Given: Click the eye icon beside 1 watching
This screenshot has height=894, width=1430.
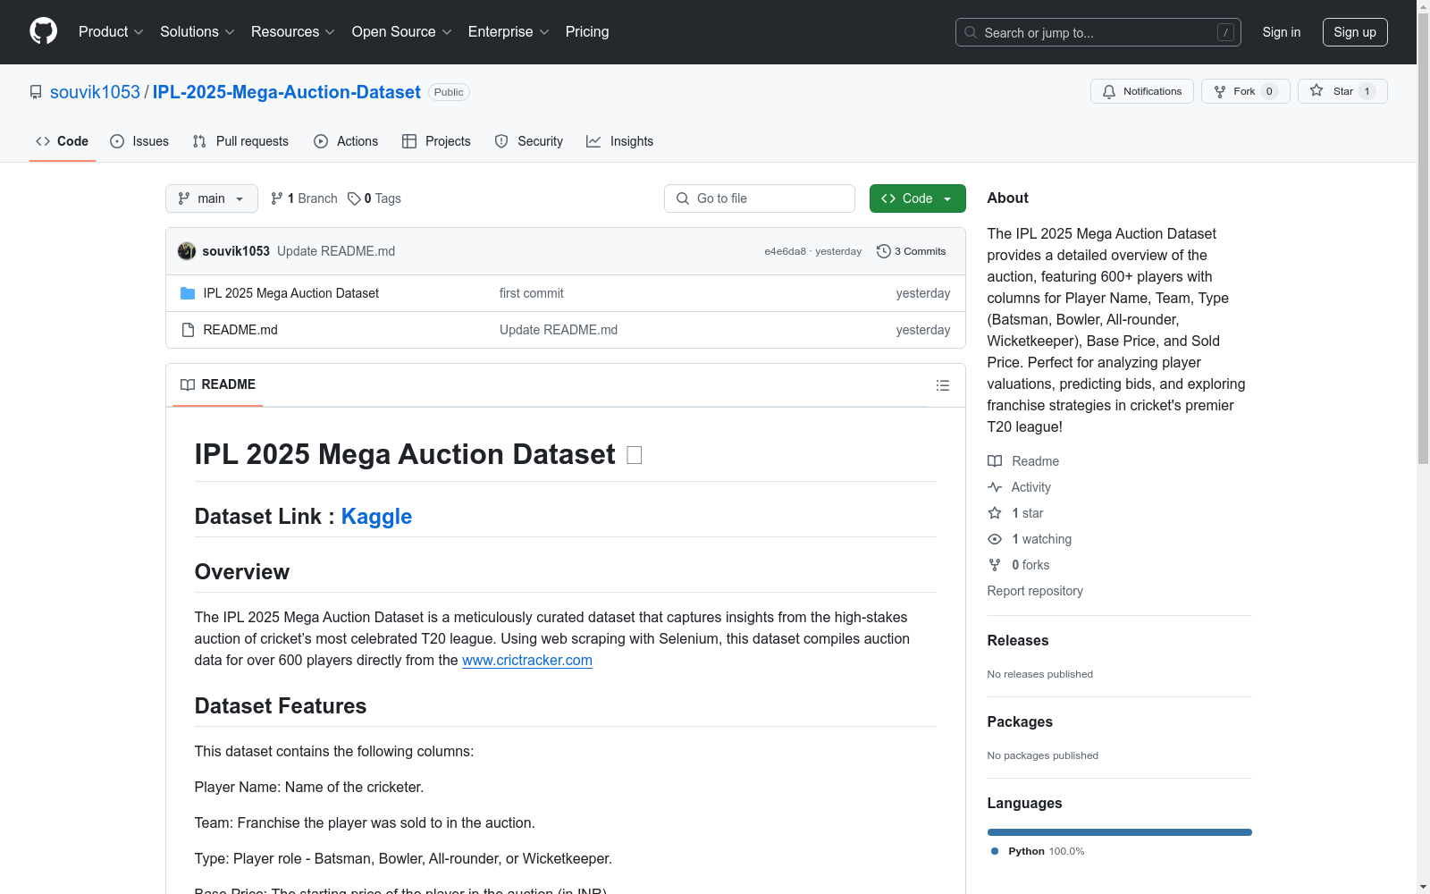Looking at the screenshot, I should [995, 539].
